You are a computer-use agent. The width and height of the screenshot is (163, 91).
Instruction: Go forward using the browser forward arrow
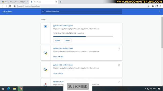pyautogui.click(x=6, y=6)
